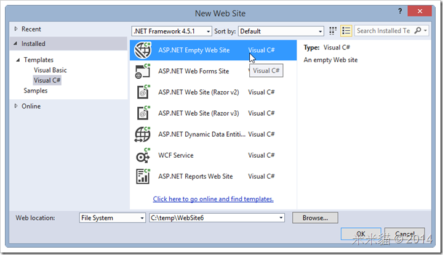Screen dimensions: 443x255
Task: Select Visual Basic under Templates
Action: tap(50, 70)
